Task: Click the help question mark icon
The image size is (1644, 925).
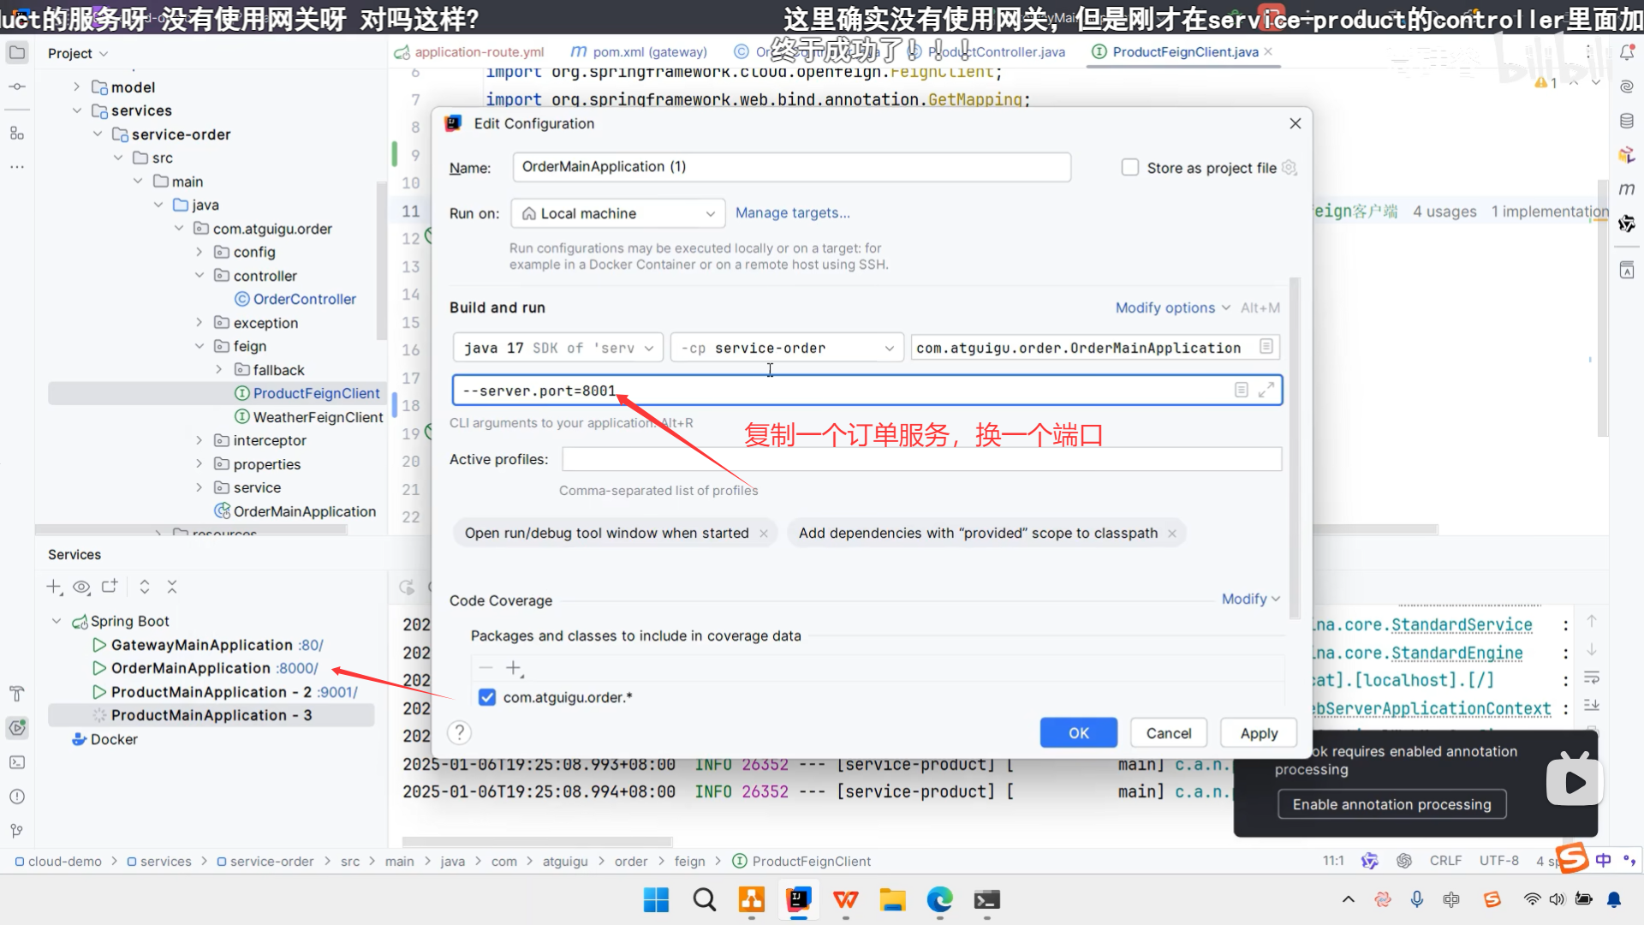Action: (x=460, y=733)
